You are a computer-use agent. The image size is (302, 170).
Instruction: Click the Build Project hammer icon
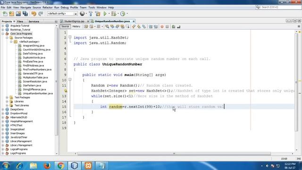point(91,14)
